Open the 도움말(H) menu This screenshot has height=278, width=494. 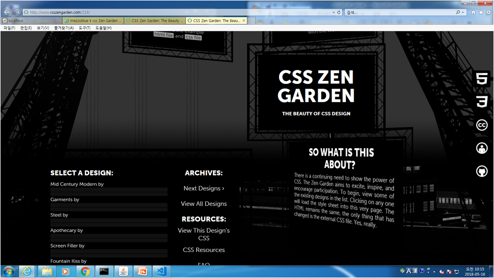click(103, 28)
